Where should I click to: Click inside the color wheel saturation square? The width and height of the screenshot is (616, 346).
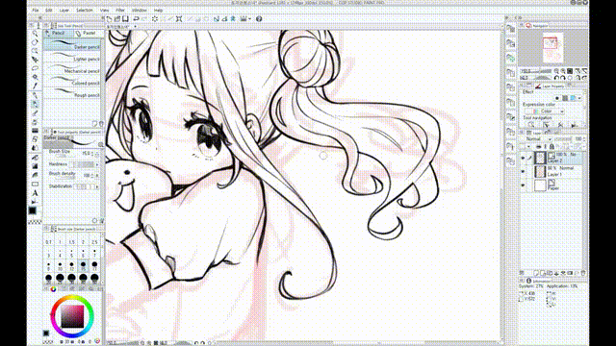pyautogui.click(x=72, y=316)
